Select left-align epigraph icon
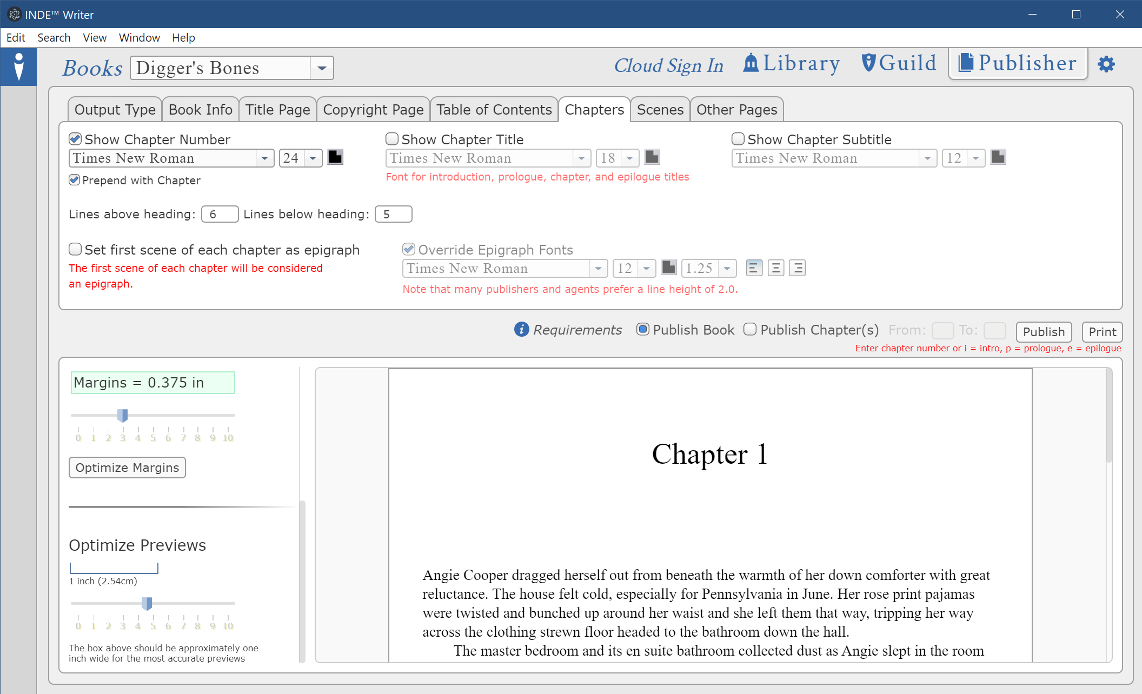 tap(754, 268)
